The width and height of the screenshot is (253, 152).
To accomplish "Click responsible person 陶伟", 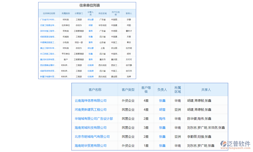I will pyautogui.click(x=162, y=119).
